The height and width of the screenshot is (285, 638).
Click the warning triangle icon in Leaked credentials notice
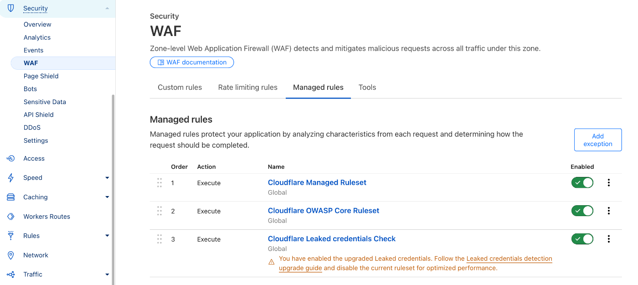click(272, 262)
